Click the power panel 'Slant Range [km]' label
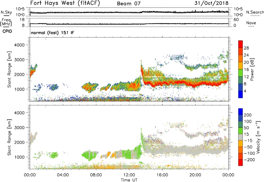 pos(9,69)
